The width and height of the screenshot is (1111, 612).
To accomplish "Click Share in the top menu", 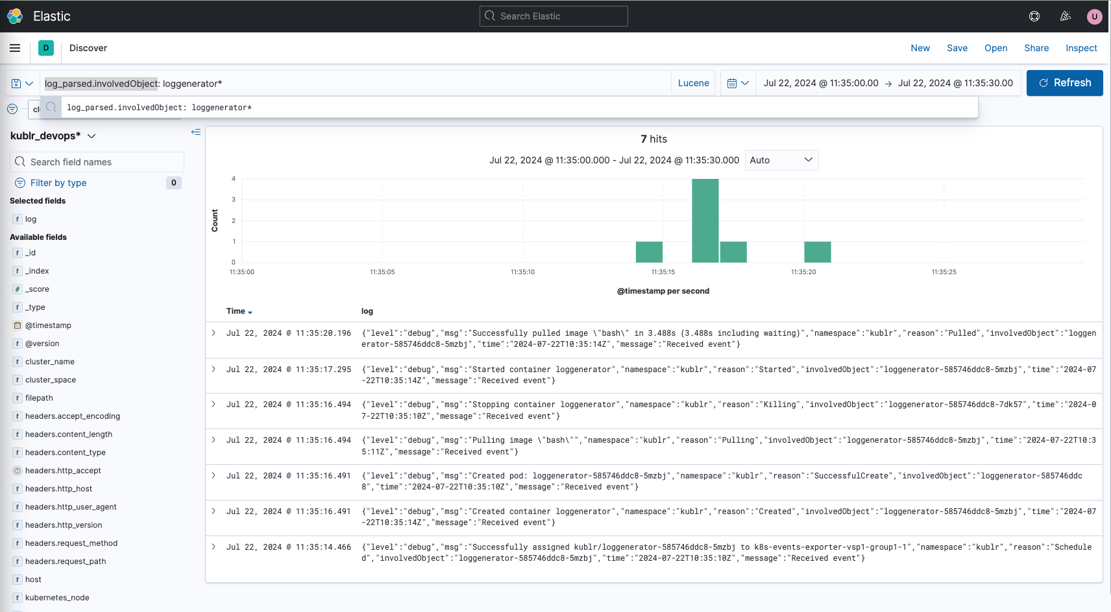I will coord(1036,48).
